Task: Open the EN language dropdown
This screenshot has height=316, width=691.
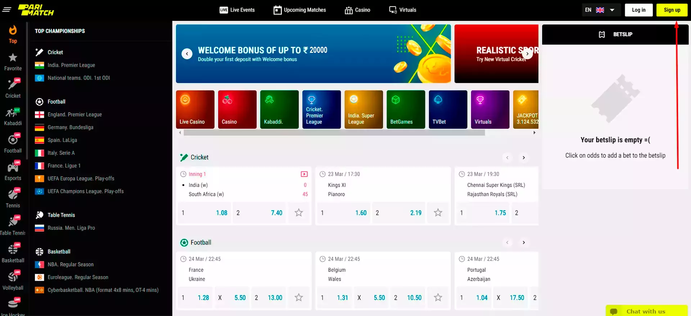Action: [x=601, y=10]
